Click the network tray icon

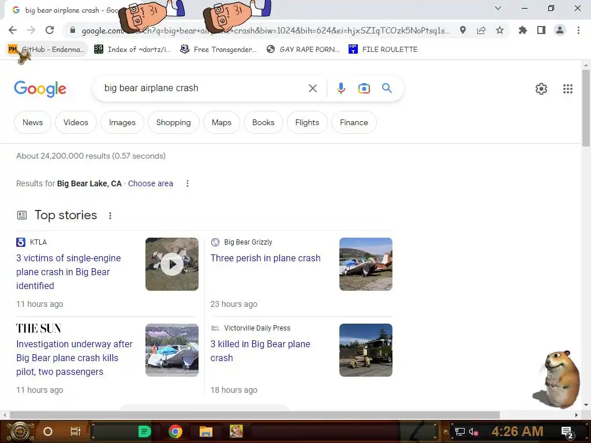point(459,431)
